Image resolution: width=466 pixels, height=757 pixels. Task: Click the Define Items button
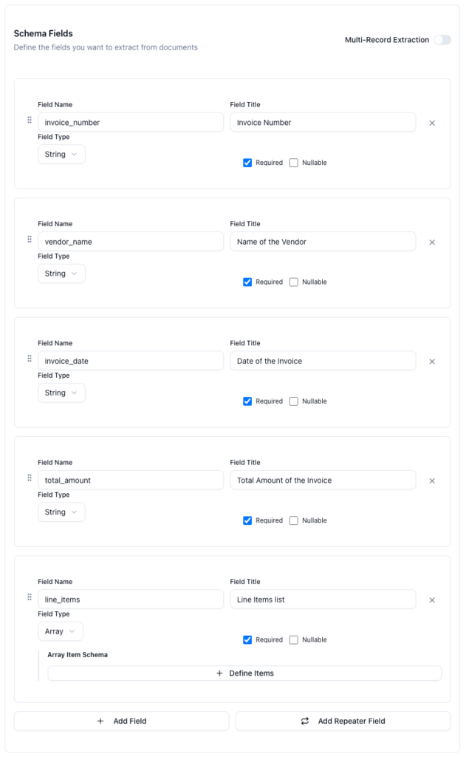[x=244, y=673]
